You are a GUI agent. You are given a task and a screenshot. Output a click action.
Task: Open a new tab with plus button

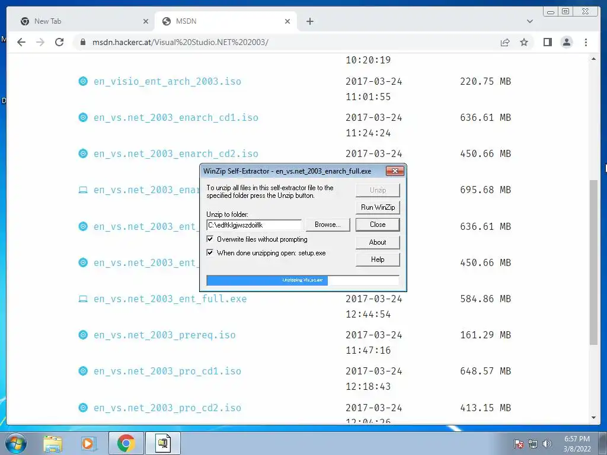pos(309,21)
